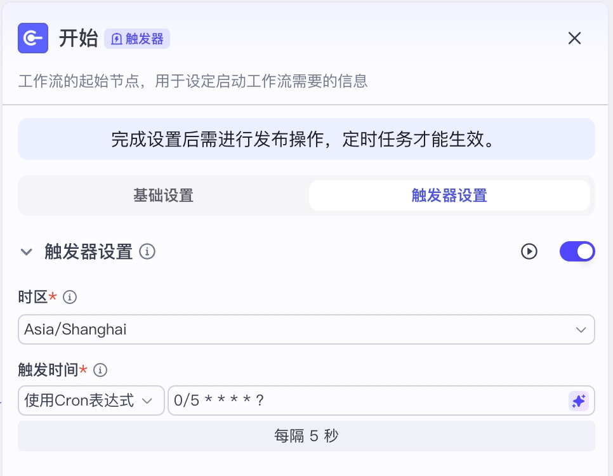Image resolution: width=613 pixels, height=476 pixels.
Task: Close the 开始 node panel
Action: tap(574, 38)
